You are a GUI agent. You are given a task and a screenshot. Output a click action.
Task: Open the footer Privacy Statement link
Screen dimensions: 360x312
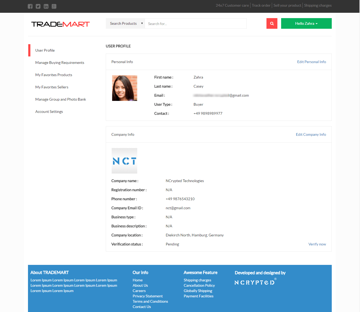coord(148,296)
